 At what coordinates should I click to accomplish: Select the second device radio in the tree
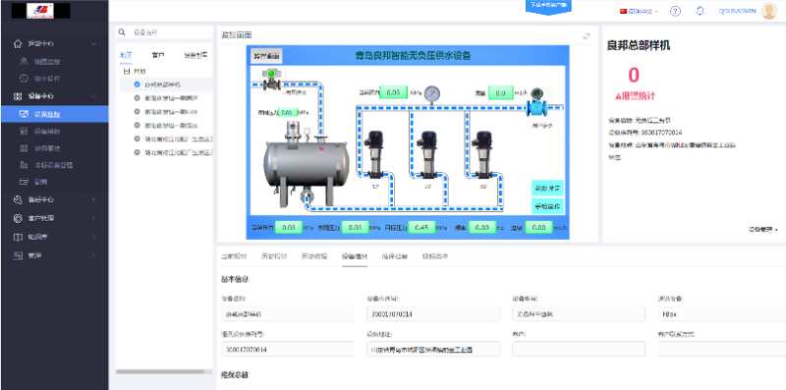137,98
